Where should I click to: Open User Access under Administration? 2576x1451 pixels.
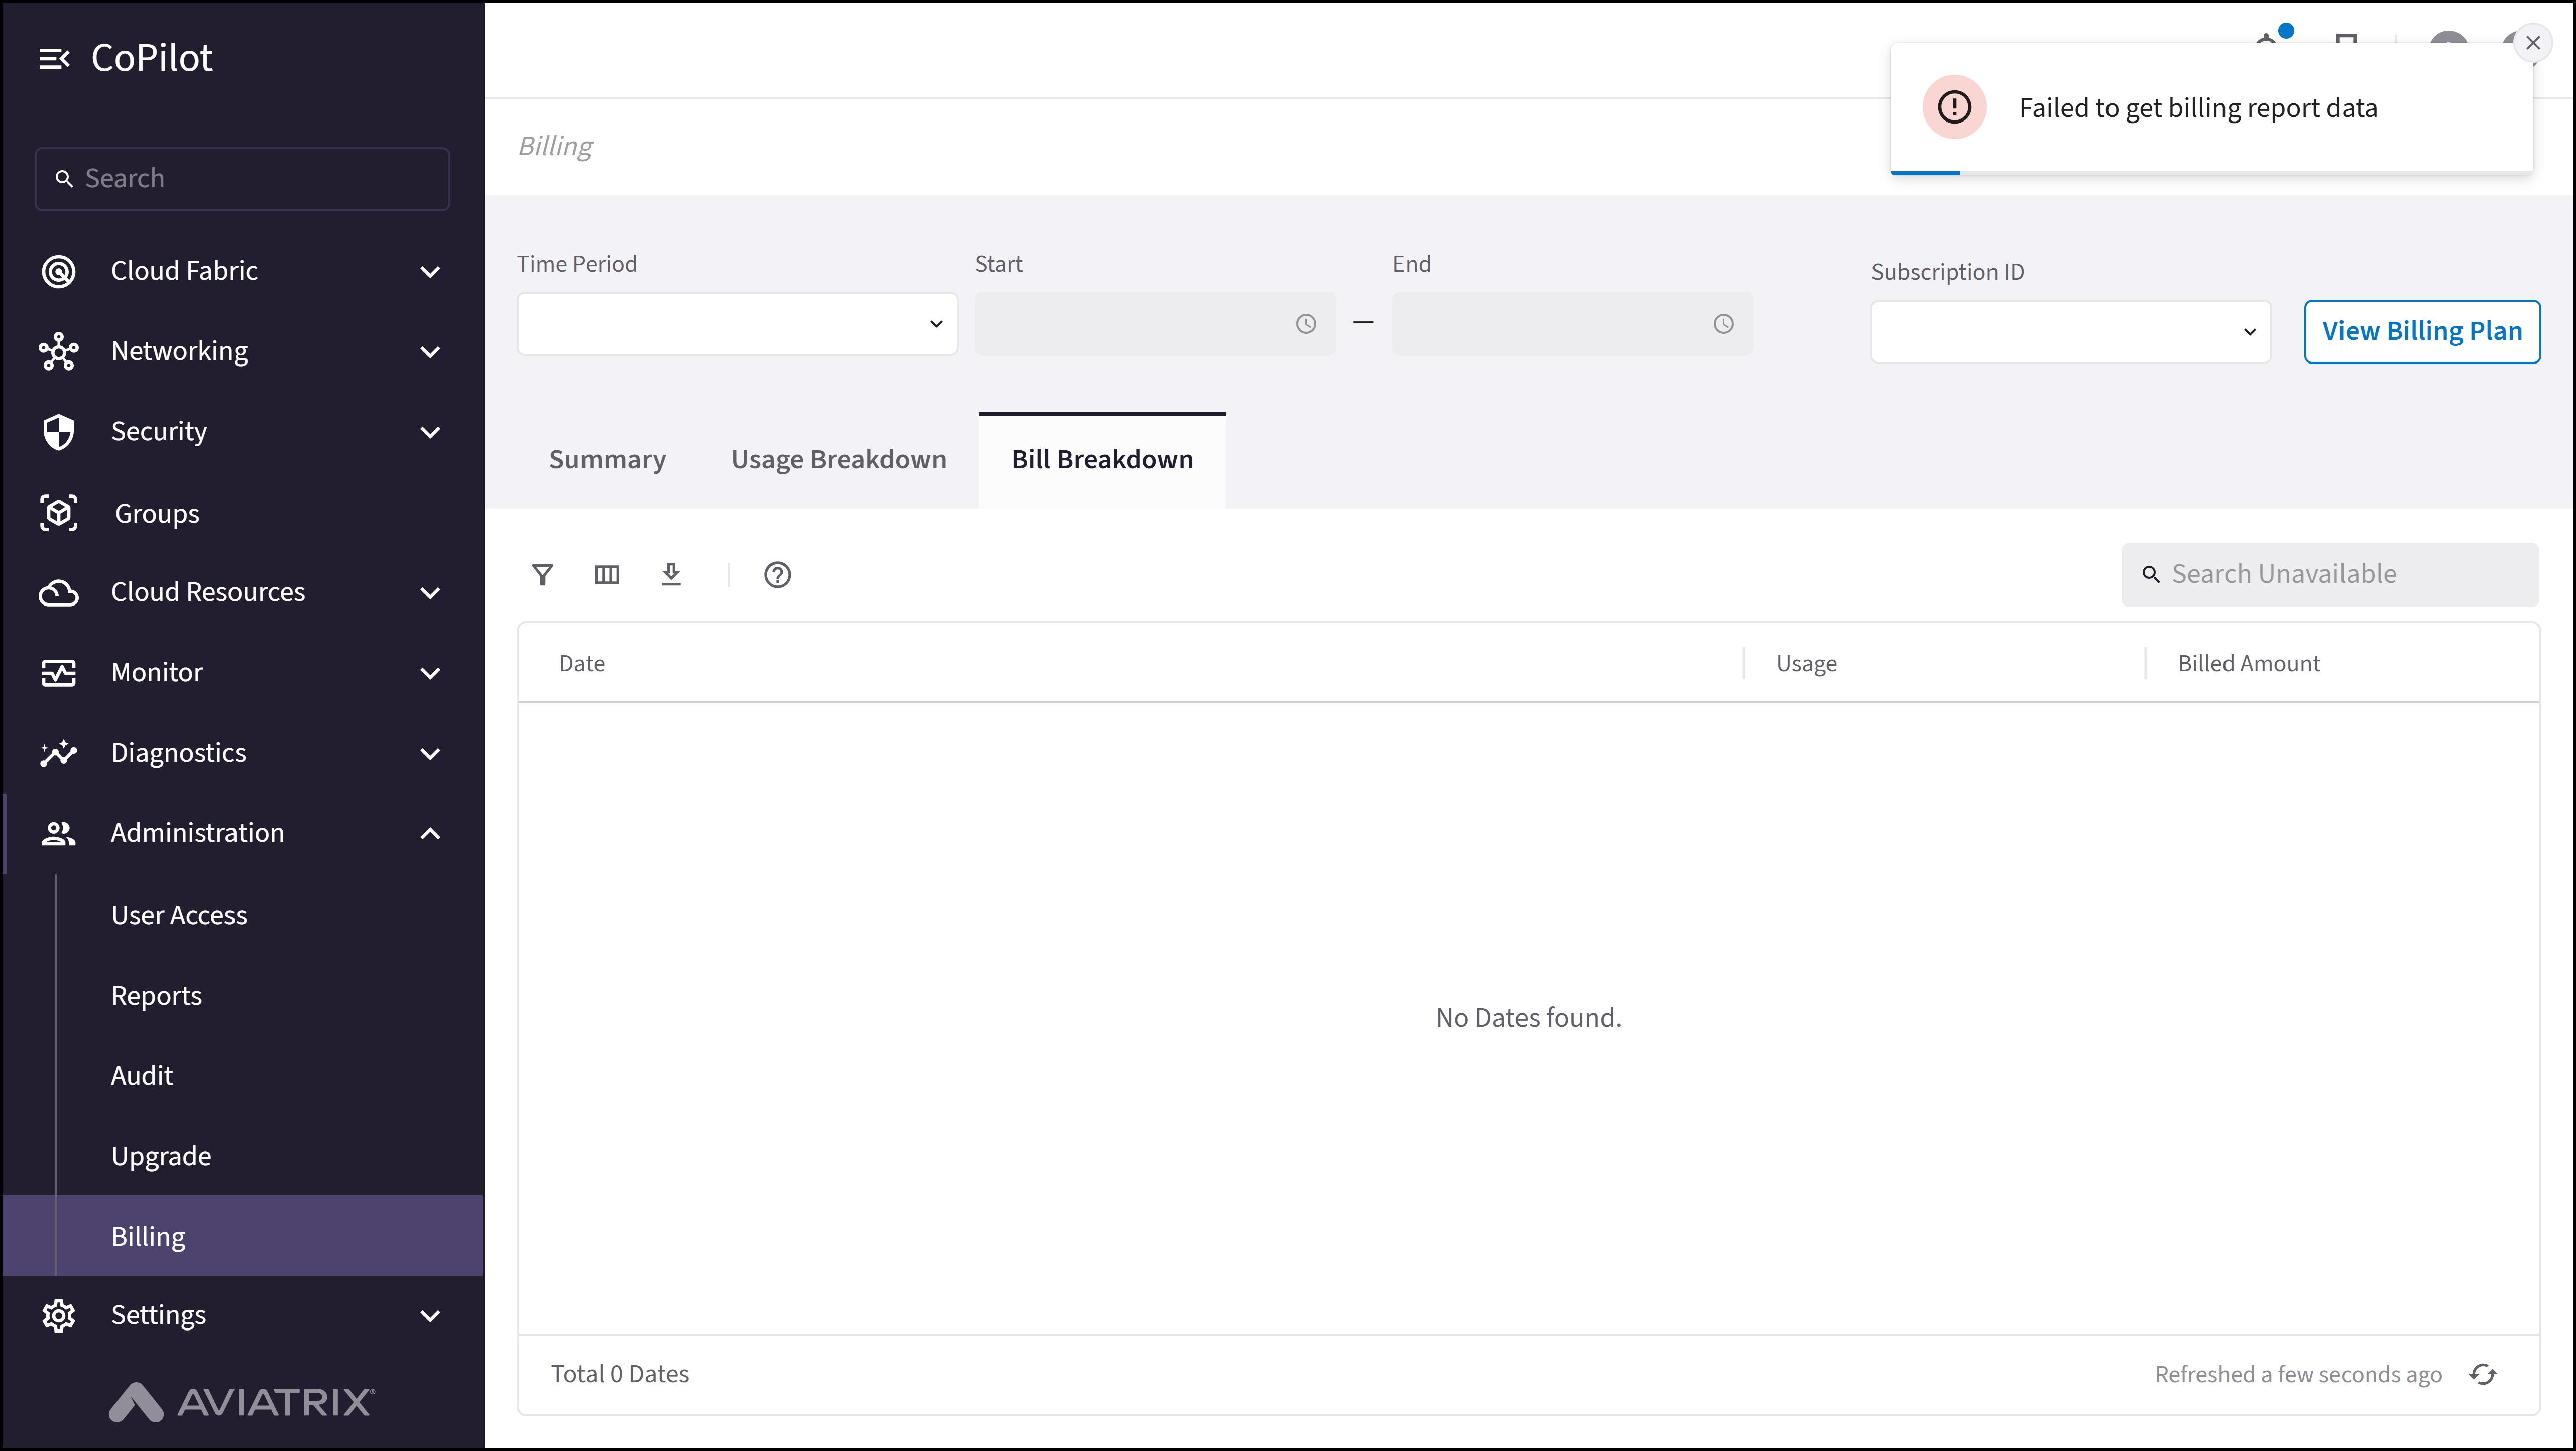(x=179, y=915)
